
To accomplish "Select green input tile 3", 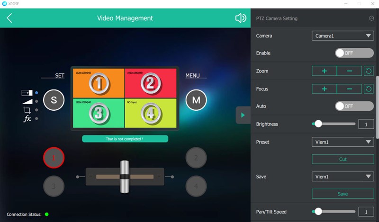I will pyautogui.click(x=99, y=113).
